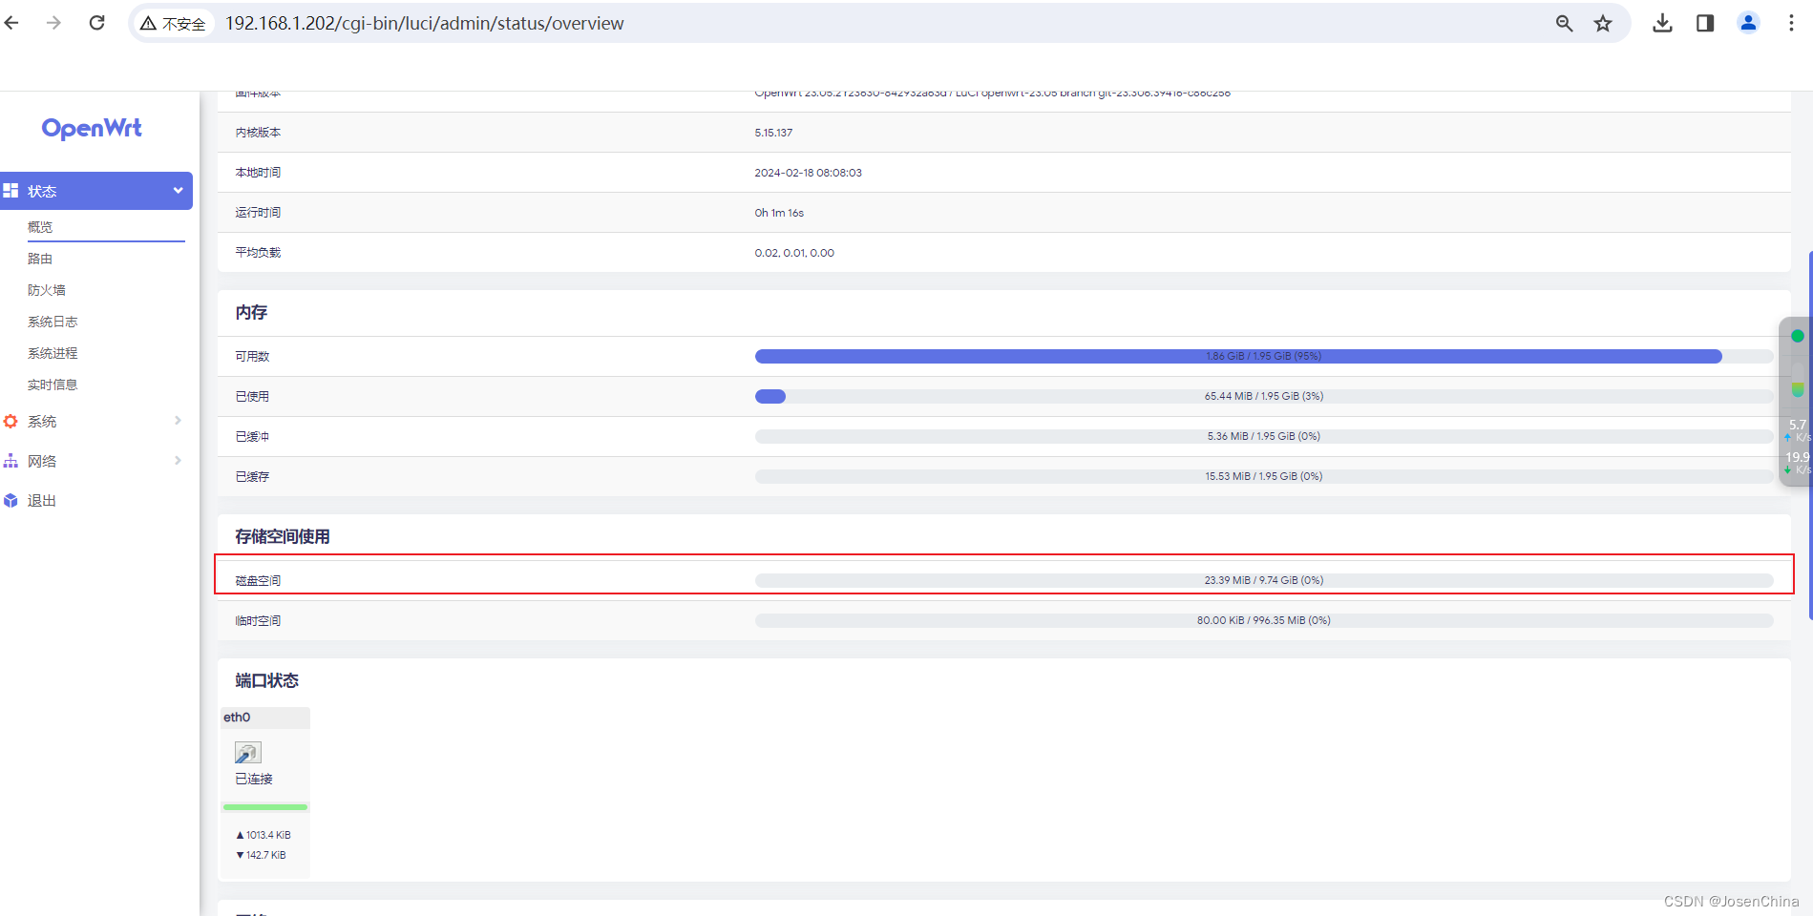Reload the page with refresh icon
1813x916 pixels.
96,23
